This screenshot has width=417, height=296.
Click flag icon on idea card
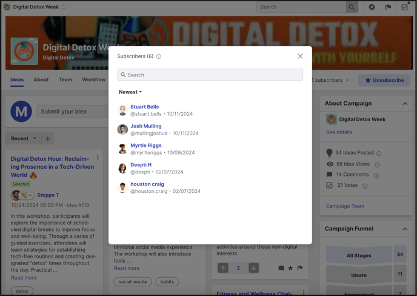point(300,267)
